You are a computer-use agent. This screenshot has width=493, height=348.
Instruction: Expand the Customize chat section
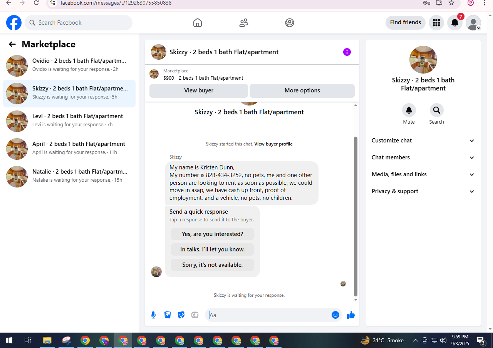pos(423,141)
